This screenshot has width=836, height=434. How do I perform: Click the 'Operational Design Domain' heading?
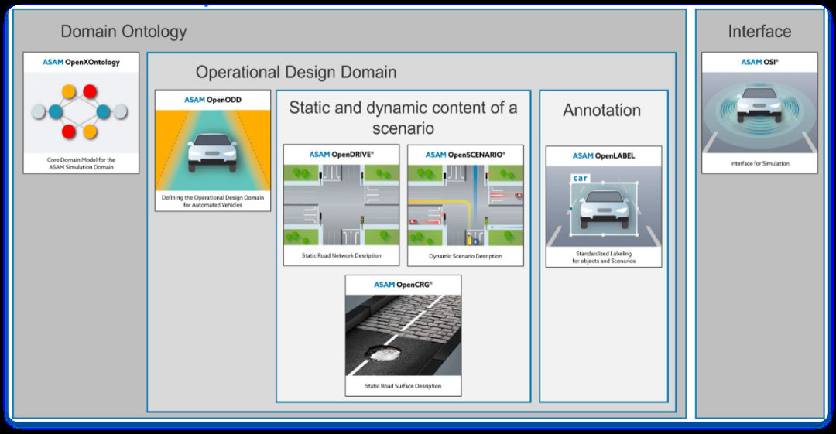pyautogui.click(x=296, y=72)
